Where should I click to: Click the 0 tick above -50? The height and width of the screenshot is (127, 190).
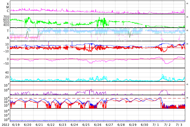click(x=8, y=59)
